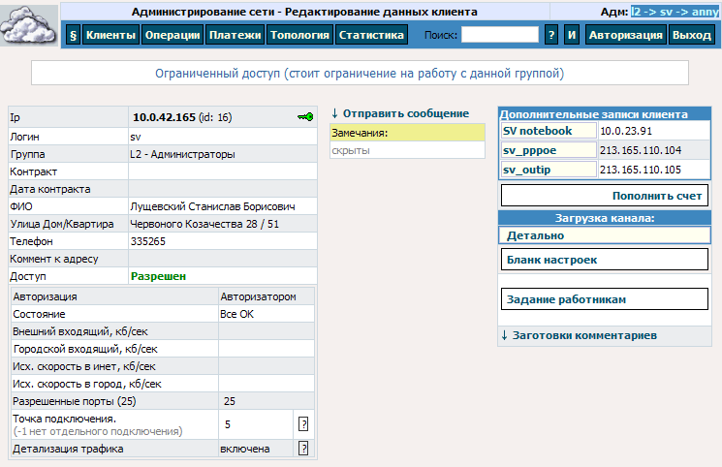Viewport: 722px width, 467px height.
Task: Expand Заготовки комментариев section
Action: click(579, 335)
